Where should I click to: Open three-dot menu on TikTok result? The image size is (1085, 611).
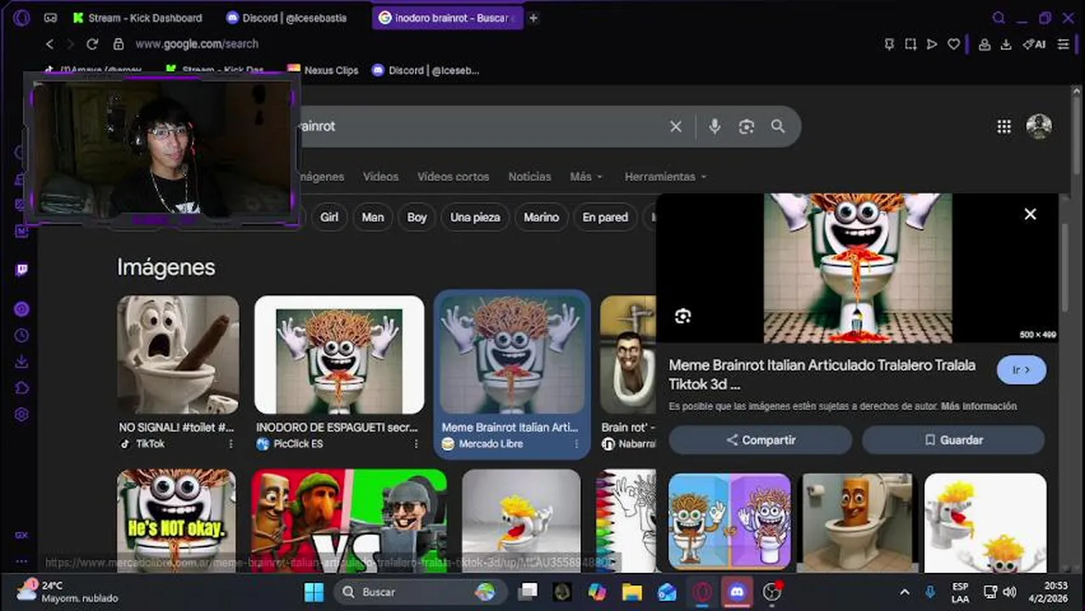coord(230,444)
